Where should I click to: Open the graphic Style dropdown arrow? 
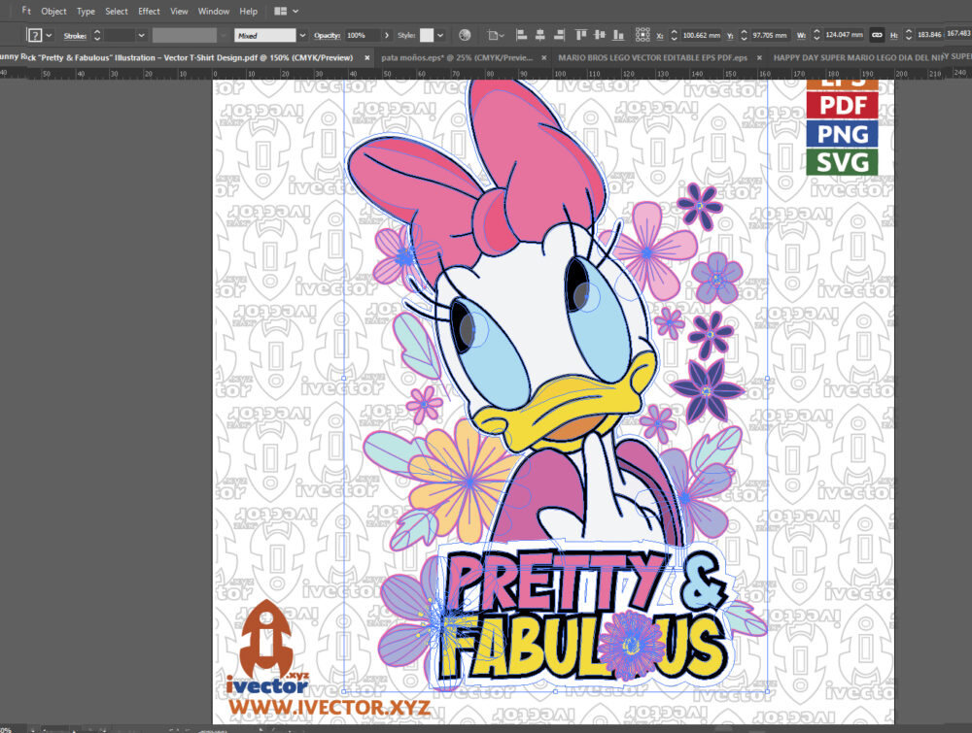(x=440, y=35)
